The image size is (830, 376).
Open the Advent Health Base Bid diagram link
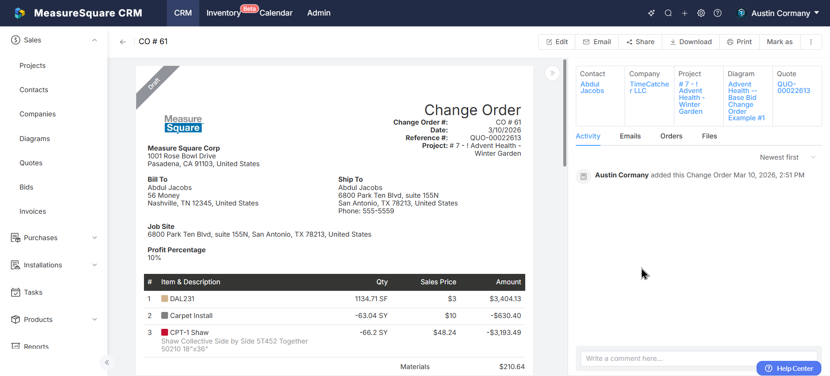click(746, 101)
